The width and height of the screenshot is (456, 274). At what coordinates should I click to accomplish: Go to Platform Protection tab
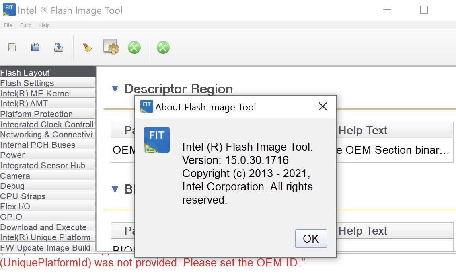(x=37, y=114)
